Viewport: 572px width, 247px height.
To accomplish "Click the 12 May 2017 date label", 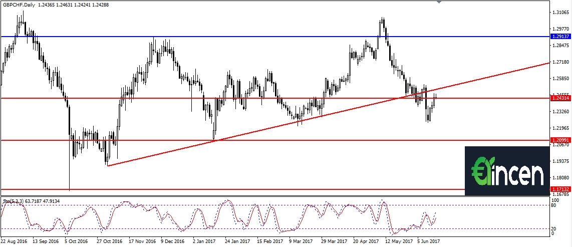I will tap(398, 241).
